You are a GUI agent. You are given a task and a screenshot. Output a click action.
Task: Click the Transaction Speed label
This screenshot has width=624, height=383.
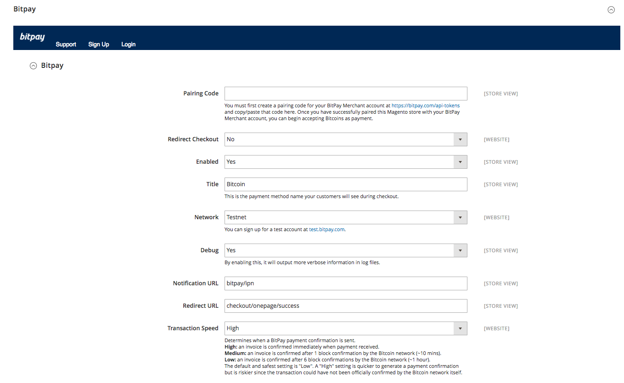click(193, 328)
